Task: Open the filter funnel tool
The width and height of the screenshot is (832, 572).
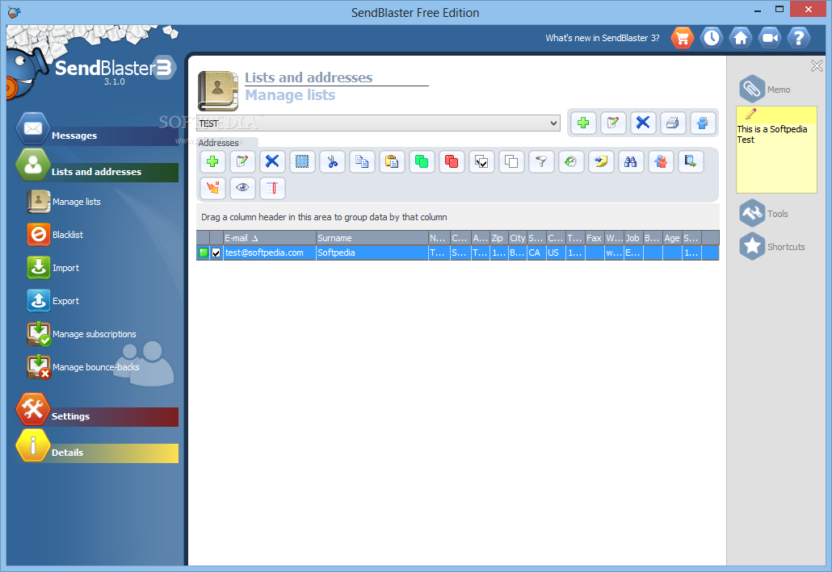Action: (x=540, y=161)
